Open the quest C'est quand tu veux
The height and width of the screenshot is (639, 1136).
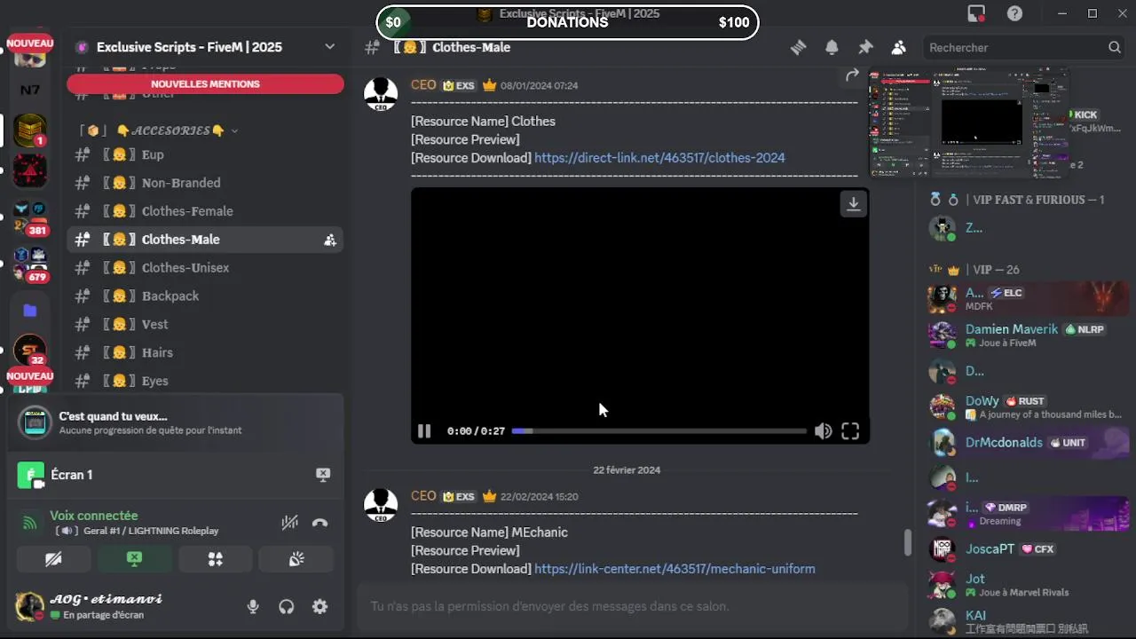[x=175, y=422]
